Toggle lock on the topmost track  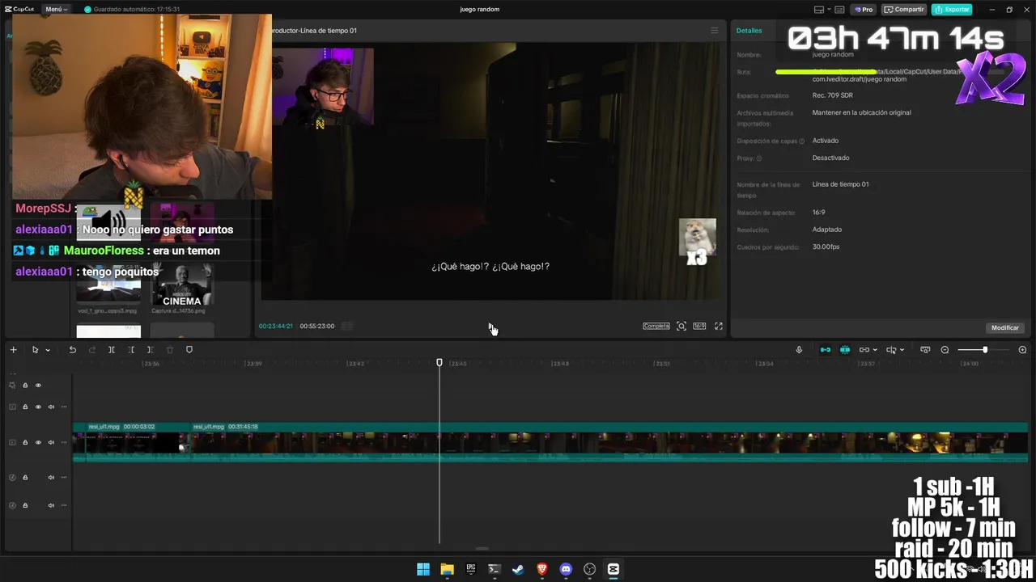(x=25, y=386)
